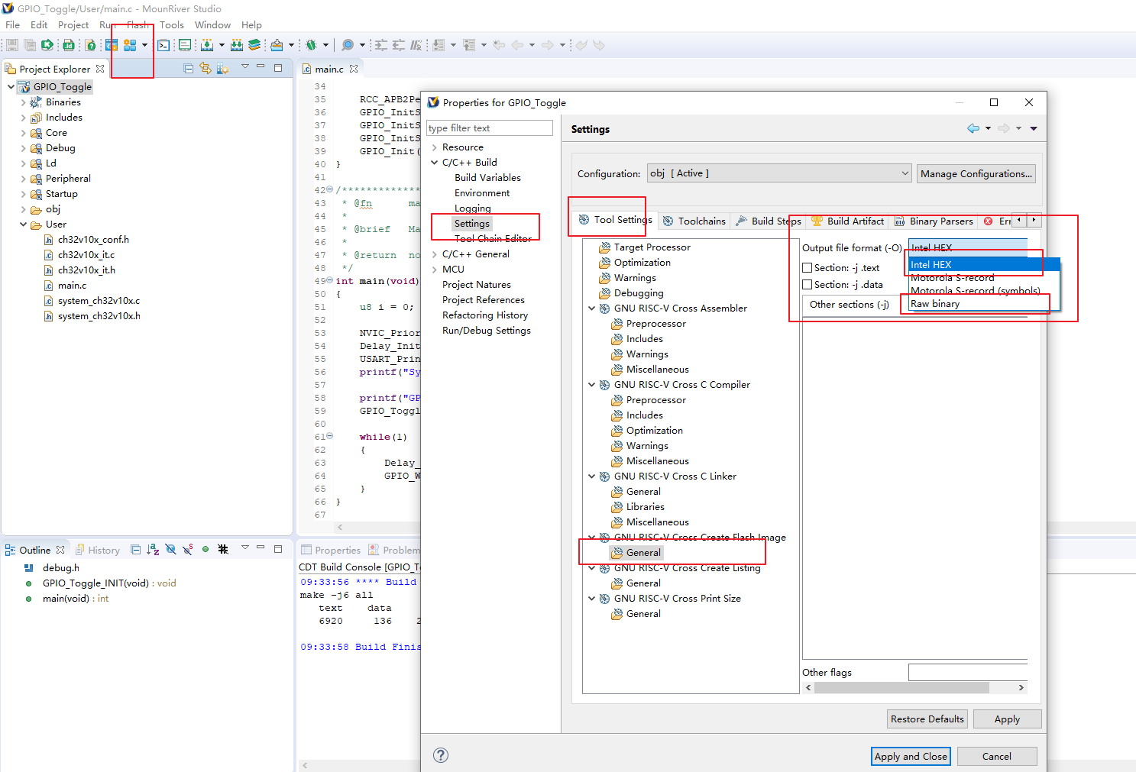The width and height of the screenshot is (1136, 772).
Task: Open the Configuration dropdown
Action: coord(780,173)
